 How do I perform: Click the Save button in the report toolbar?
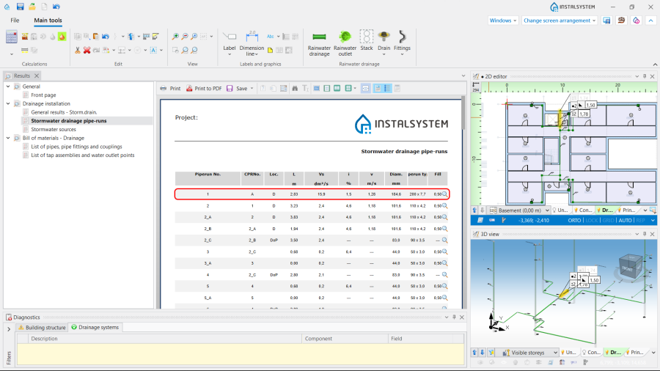pyautogui.click(x=238, y=88)
